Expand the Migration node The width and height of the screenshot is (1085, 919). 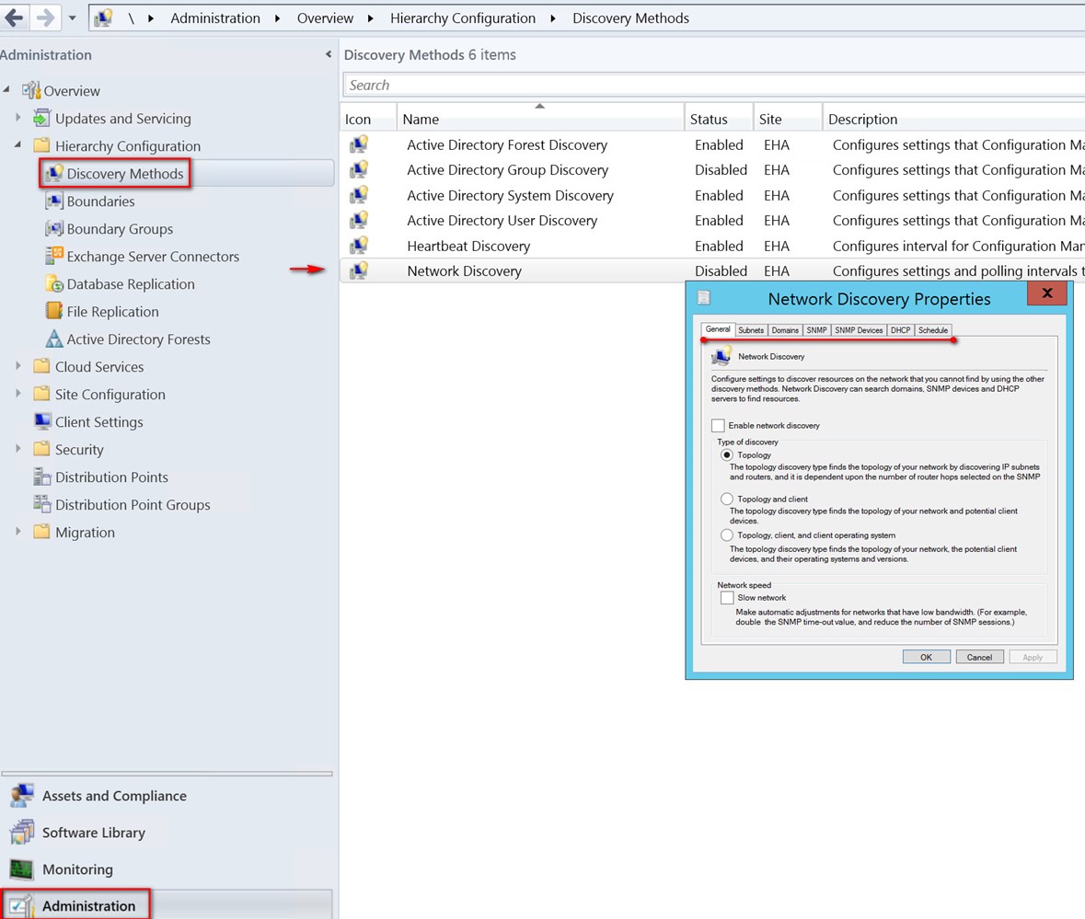pyautogui.click(x=18, y=532)
